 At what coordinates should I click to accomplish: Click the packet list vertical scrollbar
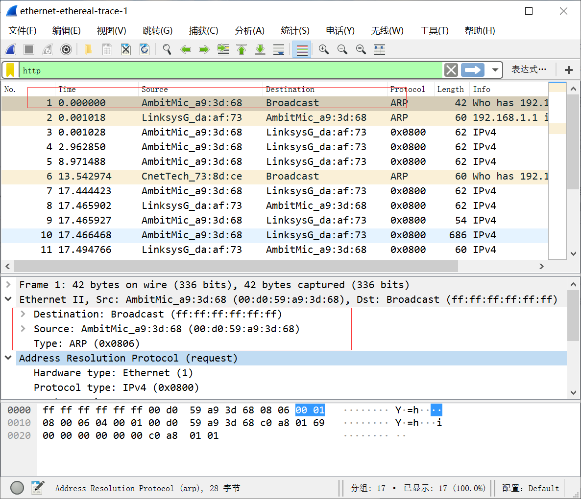(573, 142)
